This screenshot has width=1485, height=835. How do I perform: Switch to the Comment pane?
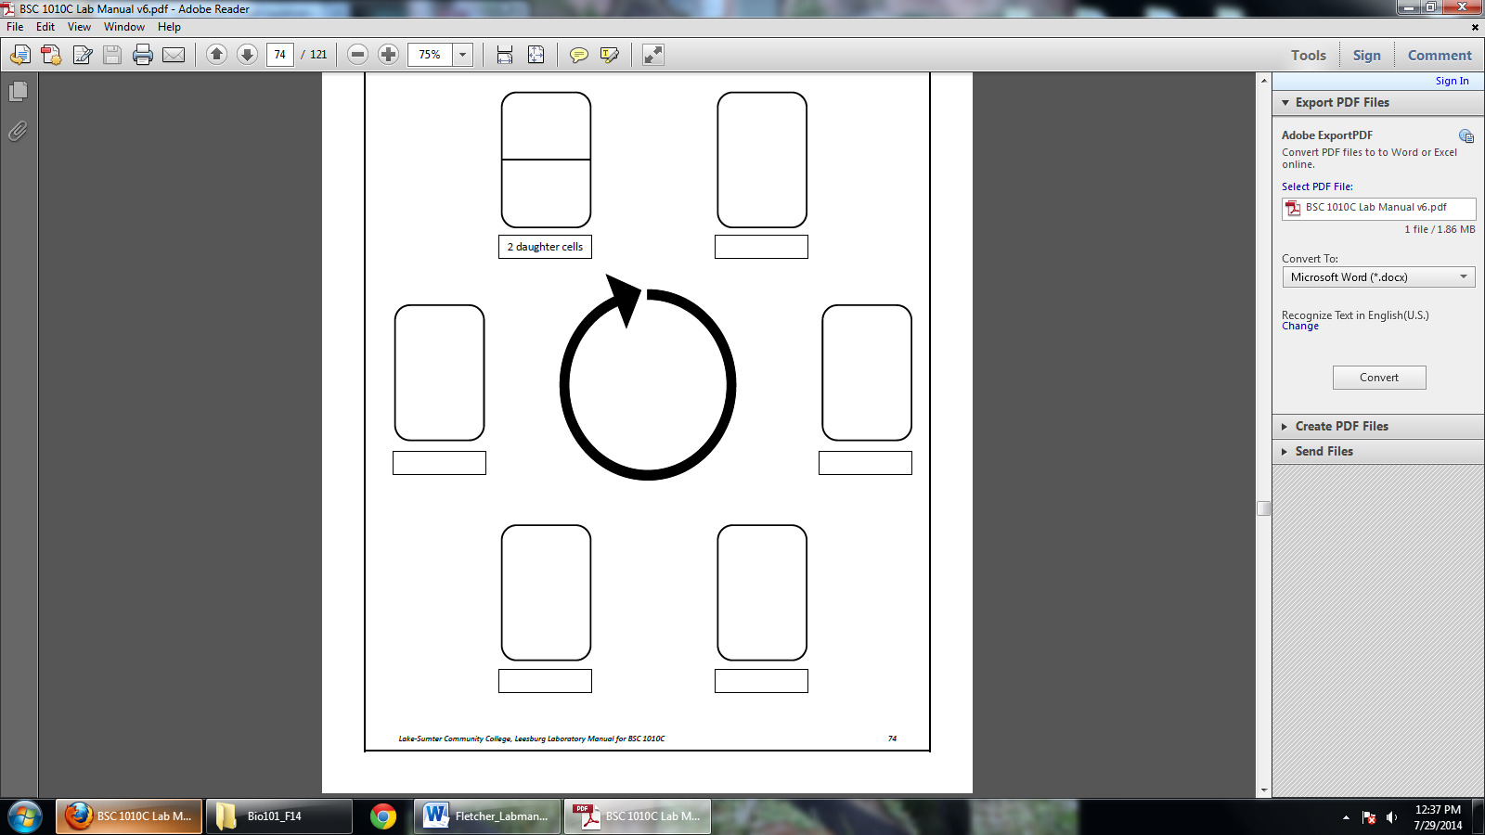pyautogui.click(x=1440, y=56)
